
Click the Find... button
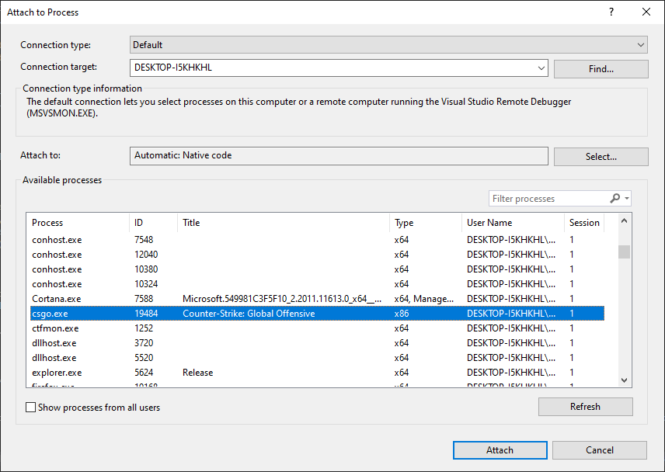601,69
